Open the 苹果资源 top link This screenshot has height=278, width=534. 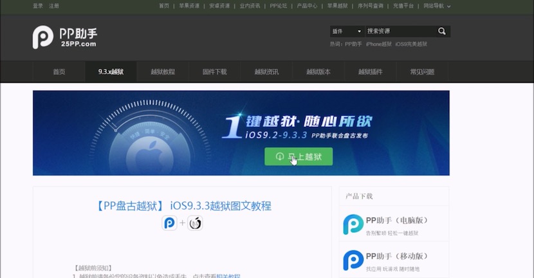click(x=189, y=6)
